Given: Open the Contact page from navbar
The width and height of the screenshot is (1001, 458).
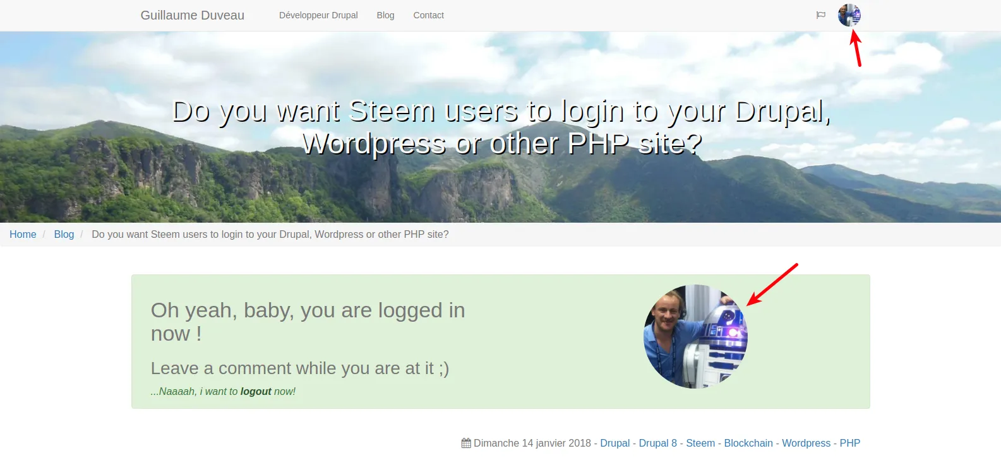Looking at the screenshot, I should (x=428, y=15).
